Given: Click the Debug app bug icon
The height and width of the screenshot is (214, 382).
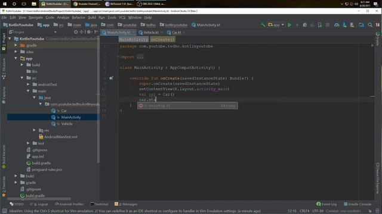Looking at the screenshot, I should 304,25.
